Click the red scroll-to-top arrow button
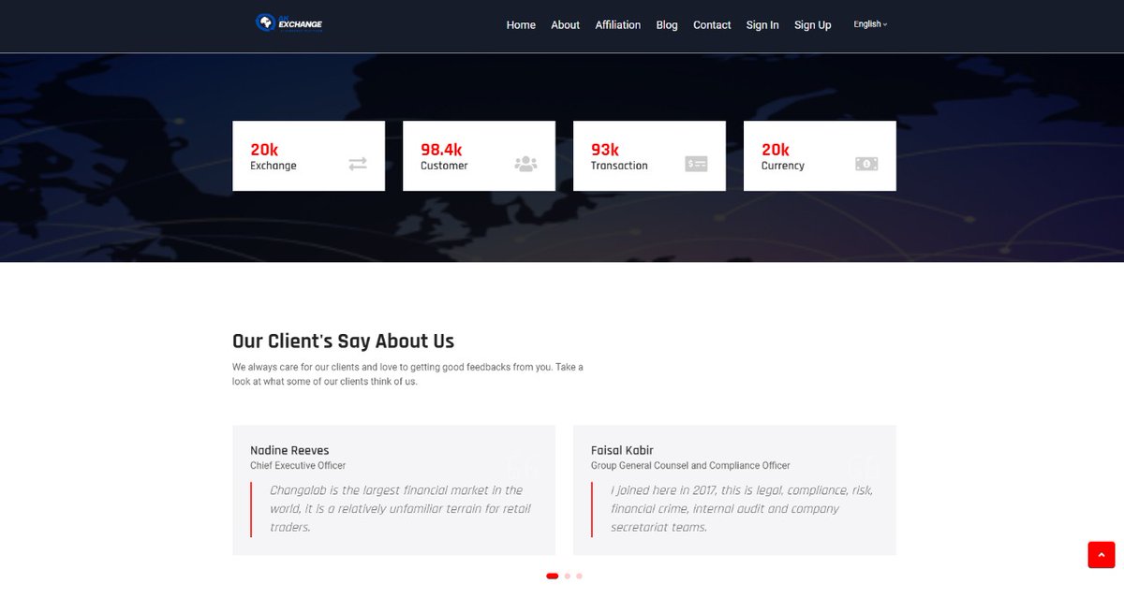Screen dimensions: 1124x597 tap(1102, 555)
